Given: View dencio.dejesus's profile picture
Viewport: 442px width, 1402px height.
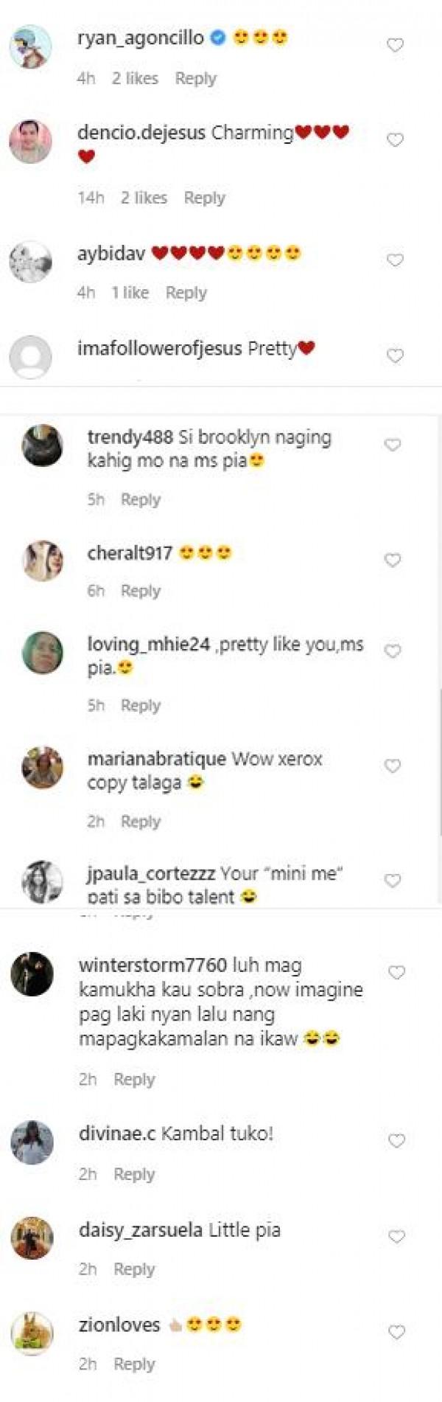Looking at the screenshot, I should 31,141.
